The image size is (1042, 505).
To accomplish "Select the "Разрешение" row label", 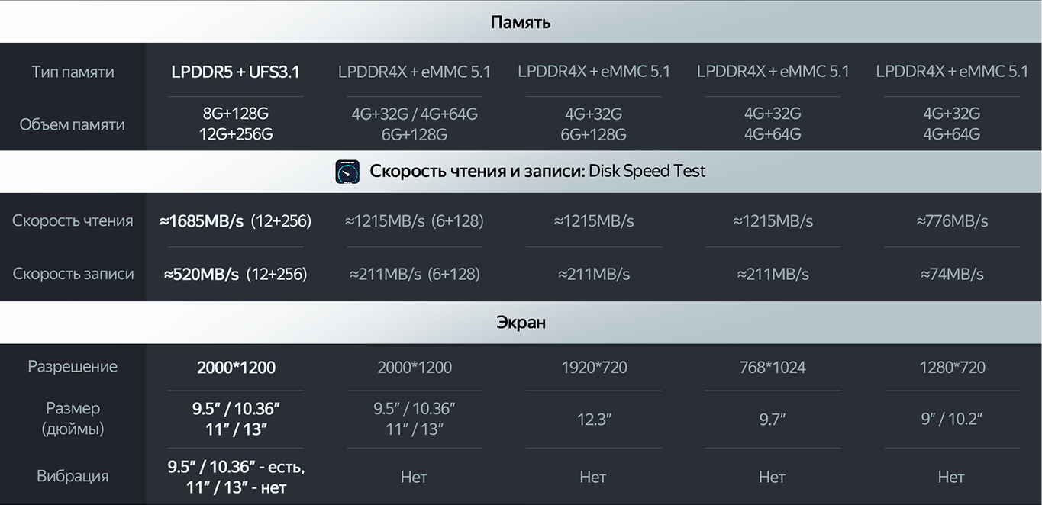I will click(73, 366).
